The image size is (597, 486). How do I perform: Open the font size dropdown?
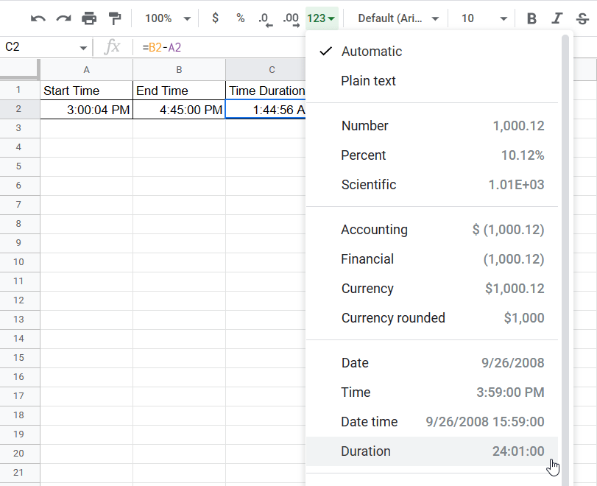pos(477,18)
